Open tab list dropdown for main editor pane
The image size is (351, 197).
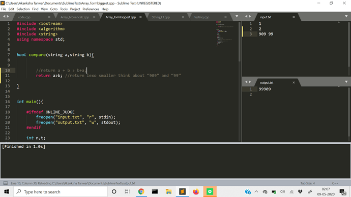237,16
